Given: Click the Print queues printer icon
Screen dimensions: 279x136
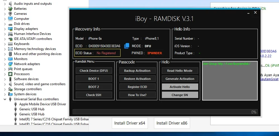Looking at the screenshot, I should pos(10,69).
